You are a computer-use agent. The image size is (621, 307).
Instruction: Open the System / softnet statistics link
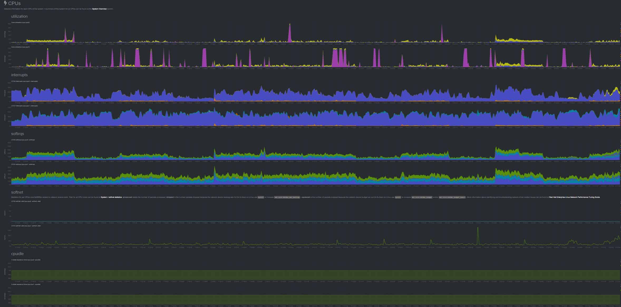[111, 197]
